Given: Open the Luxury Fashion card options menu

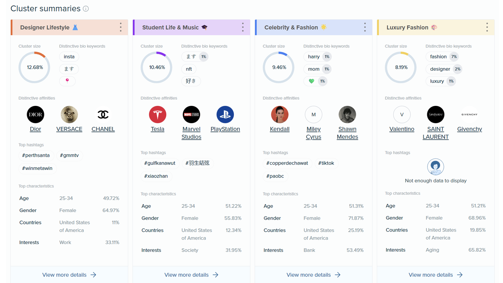Looking at the screenshot, I should pos(487,27).
